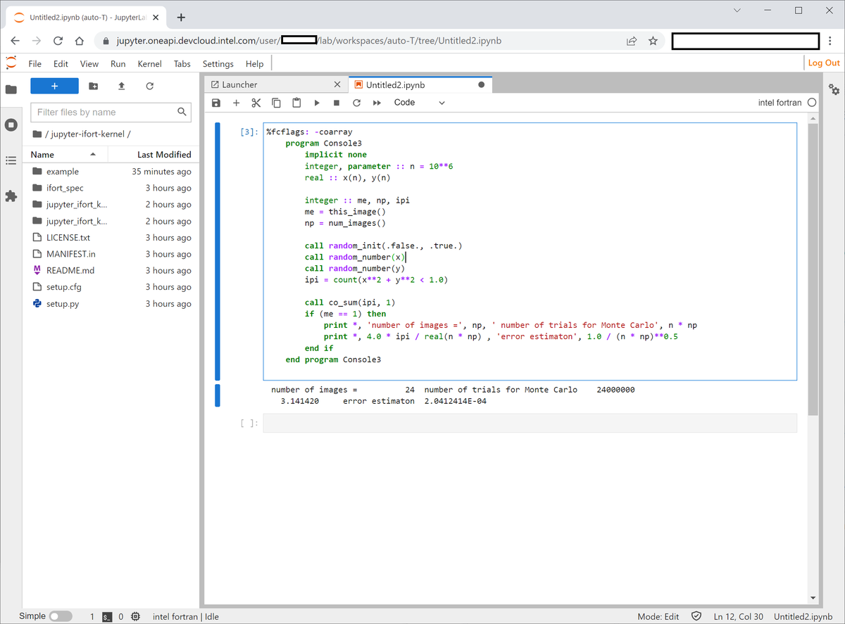Restart kernel and run all cells

376,103
